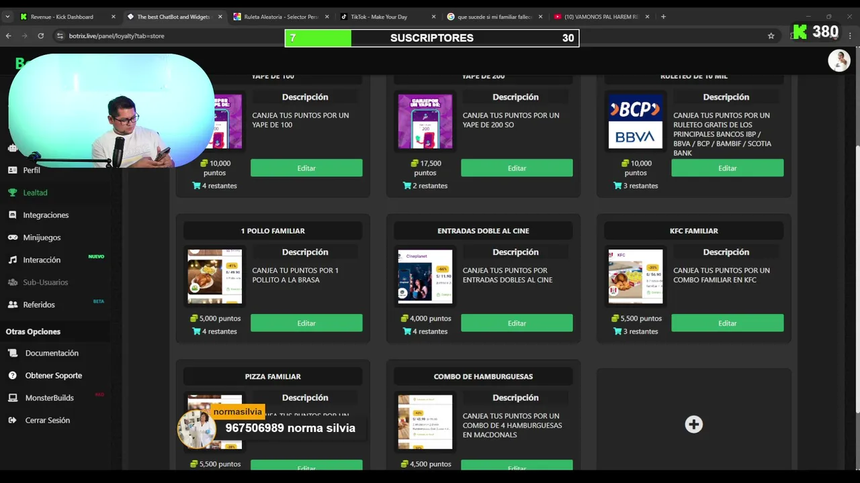Open Obtener Soporte link

[54, 376]
